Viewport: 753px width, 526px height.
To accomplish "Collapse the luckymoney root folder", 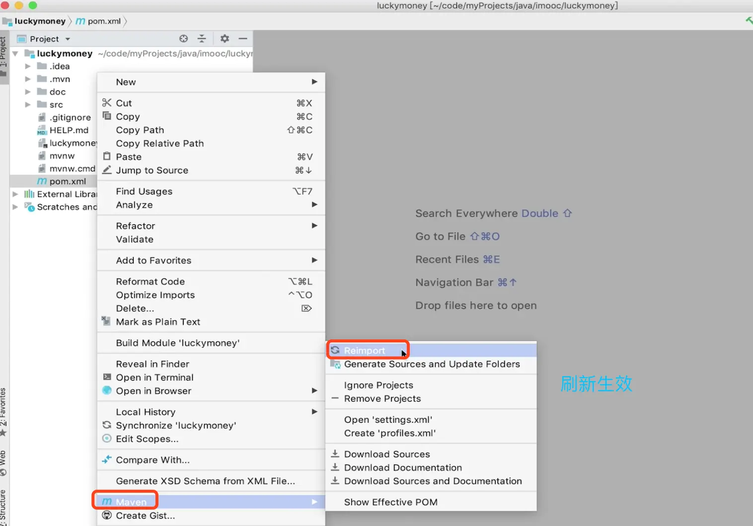I will click(15, 54).
